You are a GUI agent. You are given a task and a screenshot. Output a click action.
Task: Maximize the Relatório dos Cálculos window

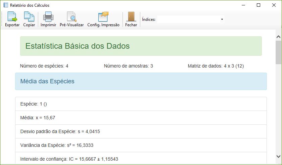pyautogui.click(x=258, y=5)
